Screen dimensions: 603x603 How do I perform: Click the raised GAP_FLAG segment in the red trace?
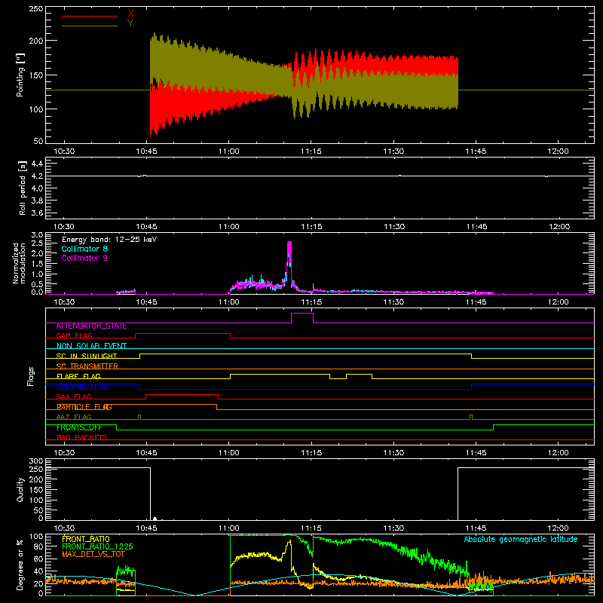(182, 334)
